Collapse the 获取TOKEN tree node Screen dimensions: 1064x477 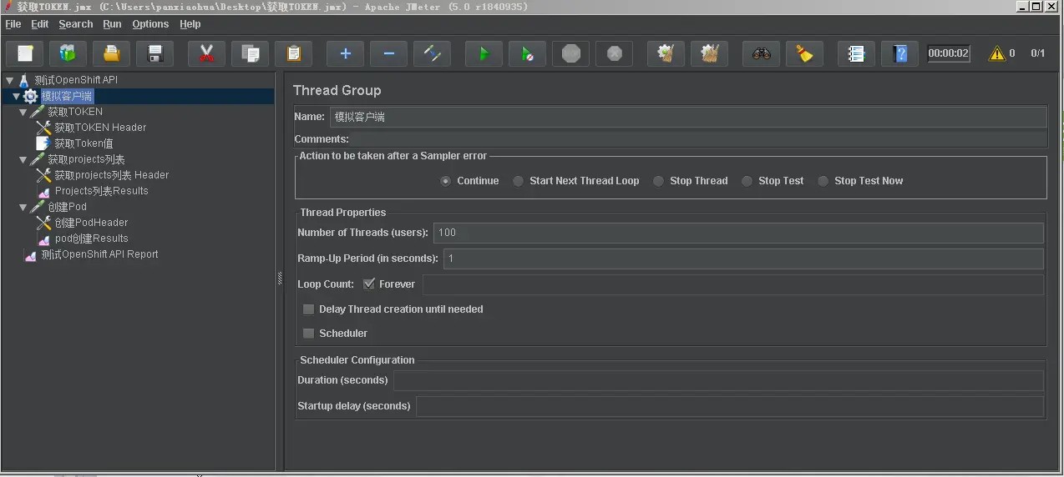(x=23, y=112)
